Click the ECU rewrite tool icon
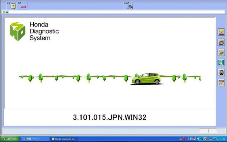Viewport: 227px width, 142px height. tap(221, 42)
